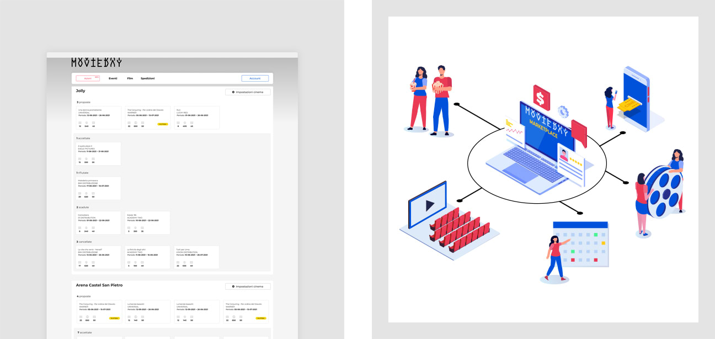
Task: Click the "7 accettate" section label
Action: coord(84,332)
